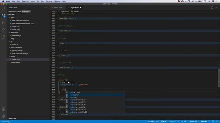
Task: Open the Accounts icon in activity bar
Action: click(x=3, y=109)
